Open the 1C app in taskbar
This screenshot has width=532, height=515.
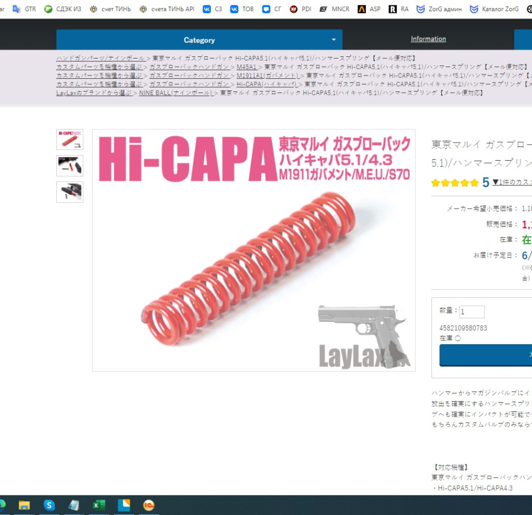click(148, 505)
